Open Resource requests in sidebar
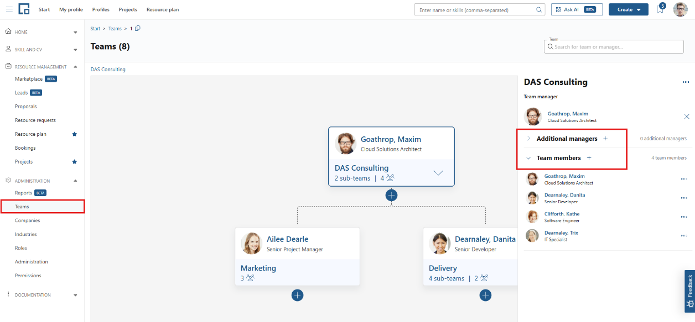The height and width of the screenshot is (322, 695). point(35,120)
